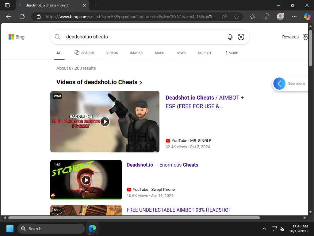
Task: Click the magnifier search icon in box
Action: [57, 37]
